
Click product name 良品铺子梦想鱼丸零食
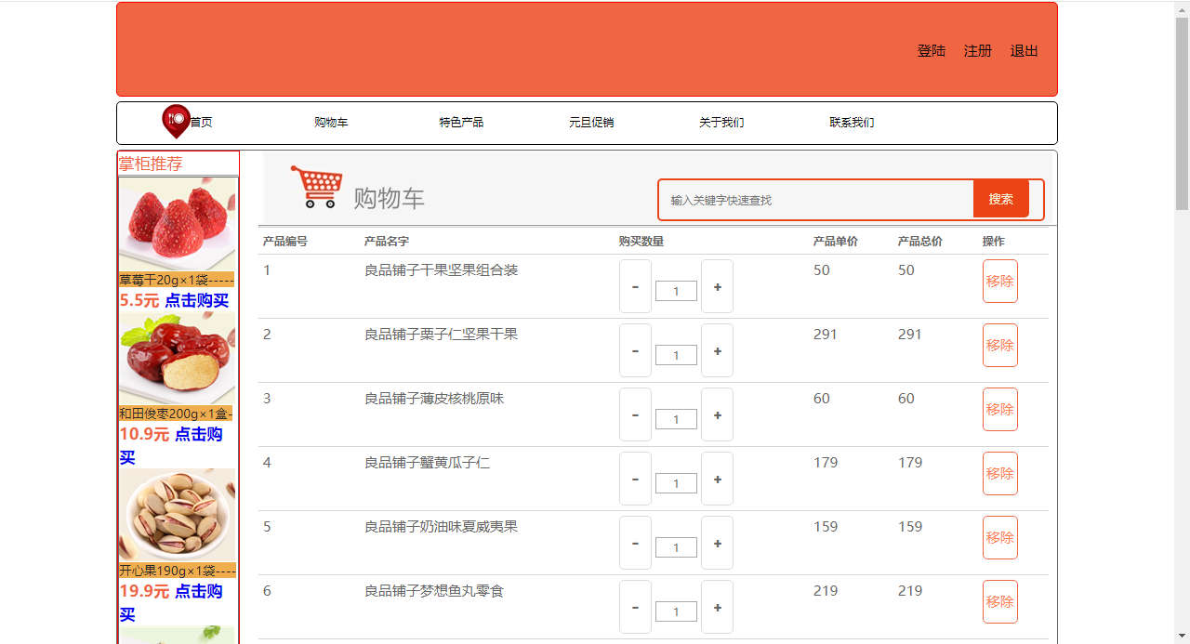point(433,591)
